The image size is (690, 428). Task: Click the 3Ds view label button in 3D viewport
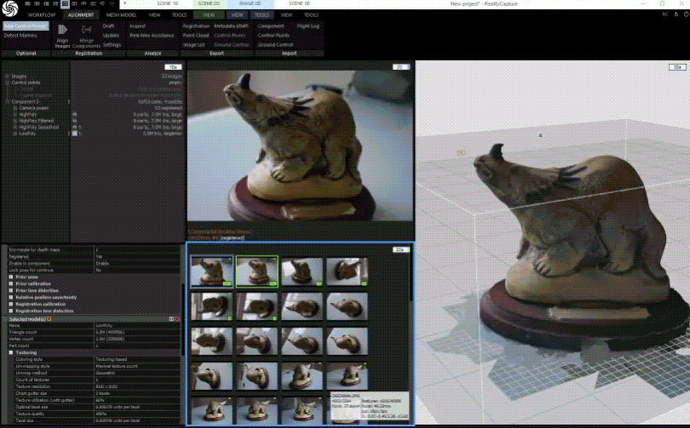pos(676,66)
